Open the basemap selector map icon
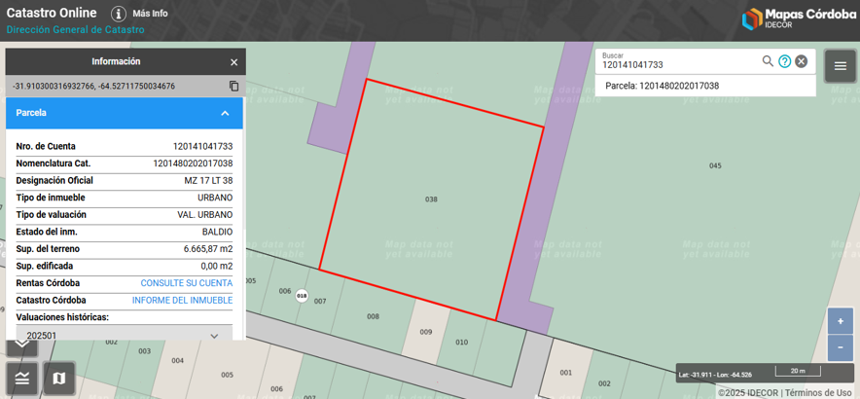The image size is (860, 399). (x=58, y=378)
